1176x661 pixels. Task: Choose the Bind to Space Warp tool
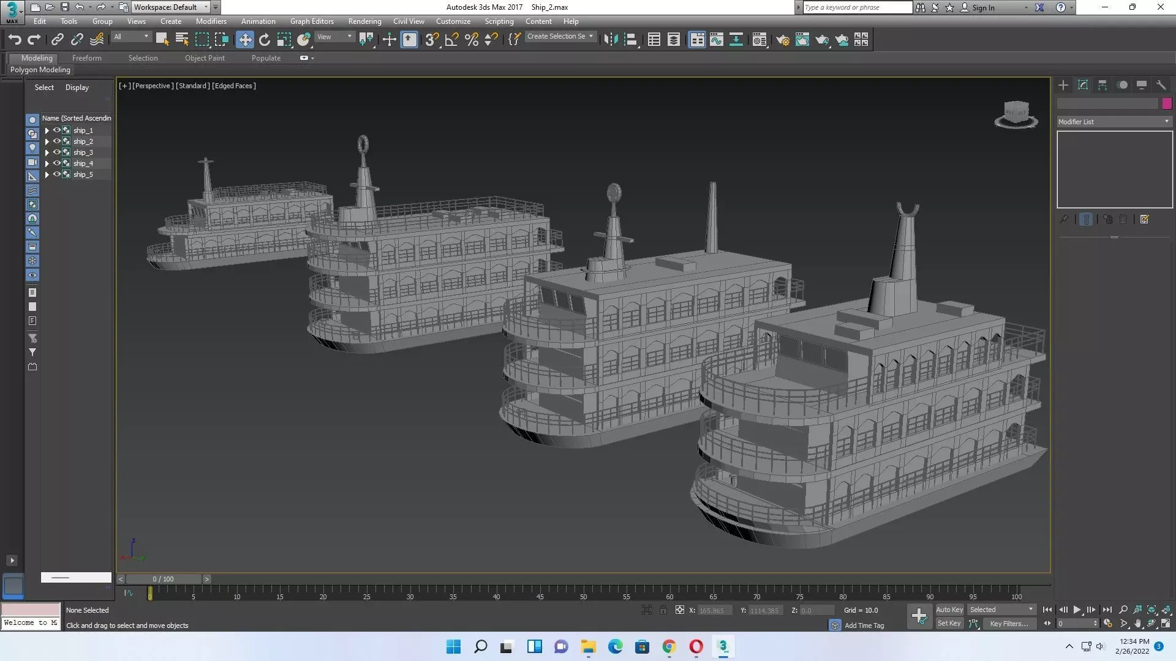[x=97, y=40]
